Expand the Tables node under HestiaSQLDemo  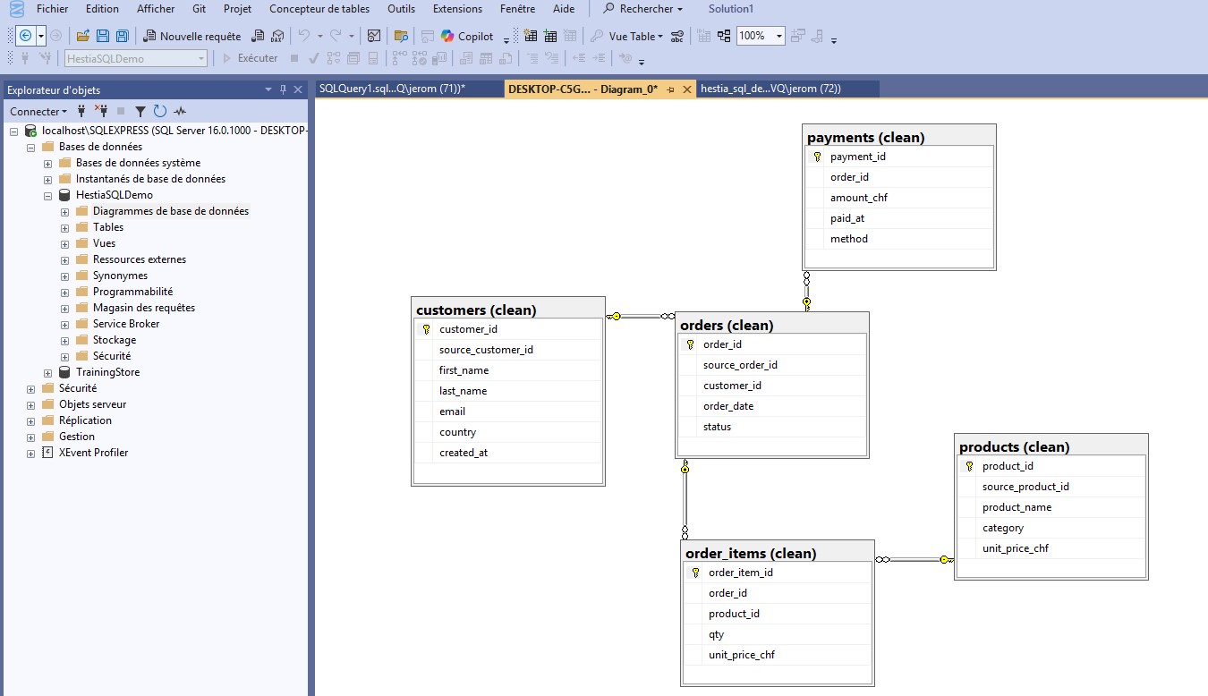[x=63, y=226]
